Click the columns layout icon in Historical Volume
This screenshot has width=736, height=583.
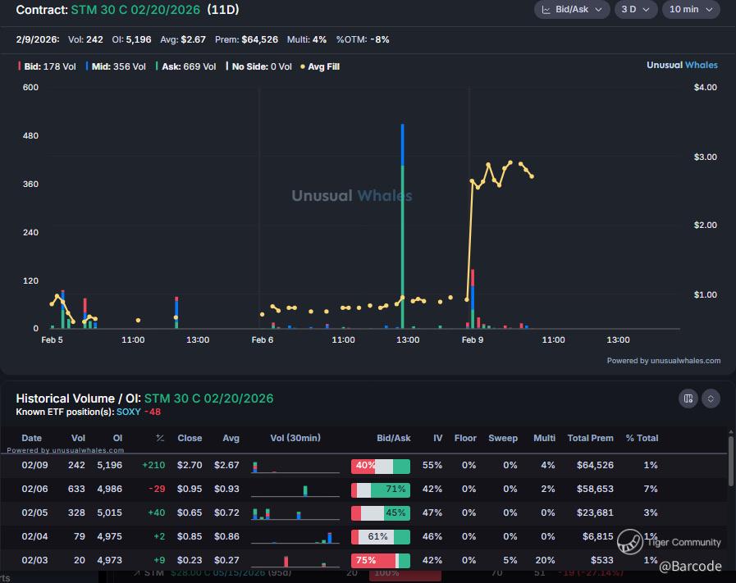coord(688,399)
